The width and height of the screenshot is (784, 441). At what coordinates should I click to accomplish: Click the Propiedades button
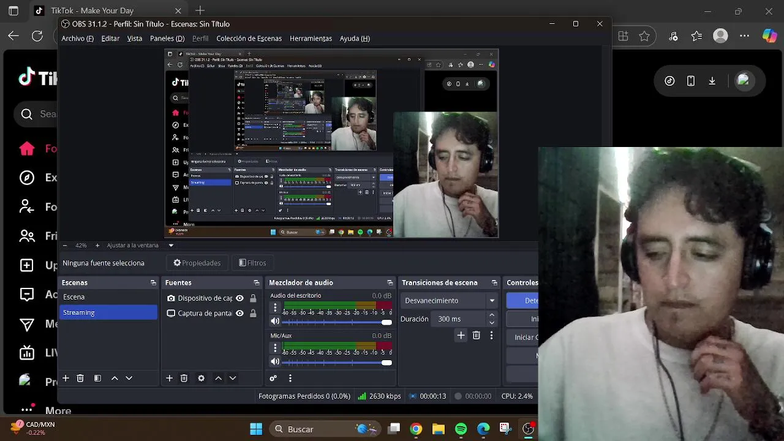coord(197,263)
